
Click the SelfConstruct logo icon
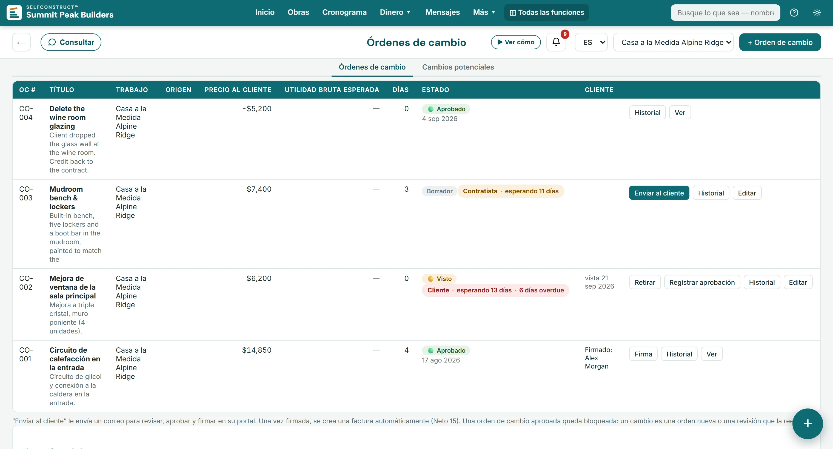(x=14, y=13)
